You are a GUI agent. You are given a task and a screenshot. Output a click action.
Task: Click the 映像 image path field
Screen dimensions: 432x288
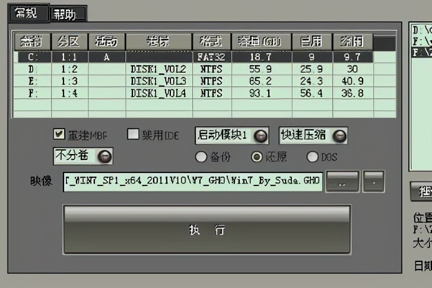pos(193,183)
